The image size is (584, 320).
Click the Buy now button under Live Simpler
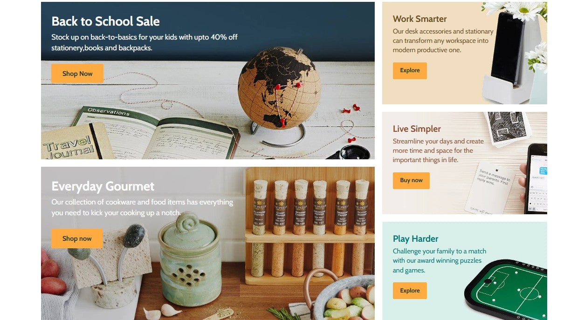[411, 180]
